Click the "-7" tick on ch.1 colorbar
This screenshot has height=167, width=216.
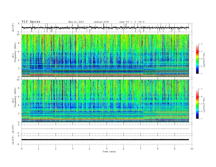pos(201,74)
